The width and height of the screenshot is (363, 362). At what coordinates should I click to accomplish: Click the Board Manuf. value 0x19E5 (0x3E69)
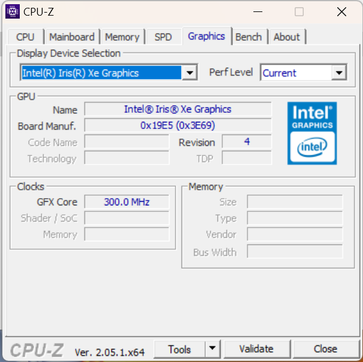[x=178, y=125]
